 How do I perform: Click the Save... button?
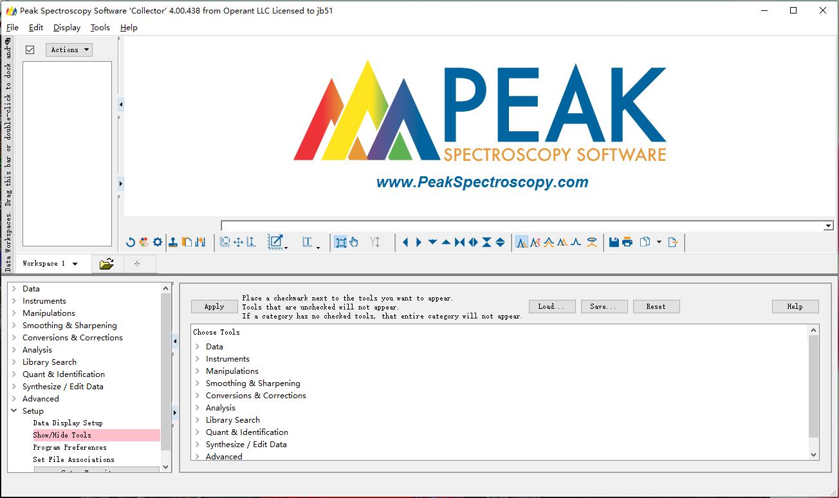pyautogui.click(x=604, y=307)
